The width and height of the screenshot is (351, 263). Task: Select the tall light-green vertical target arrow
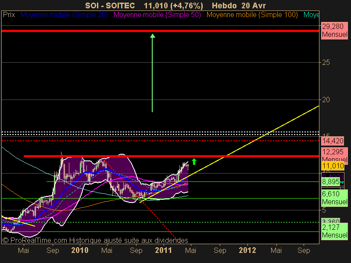coord(152,73)
